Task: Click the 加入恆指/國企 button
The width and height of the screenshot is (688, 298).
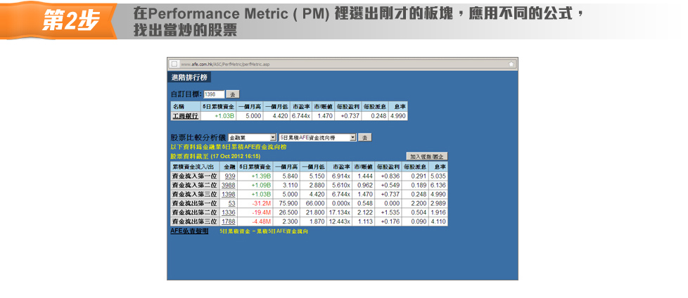Action: tap(427, 157)
